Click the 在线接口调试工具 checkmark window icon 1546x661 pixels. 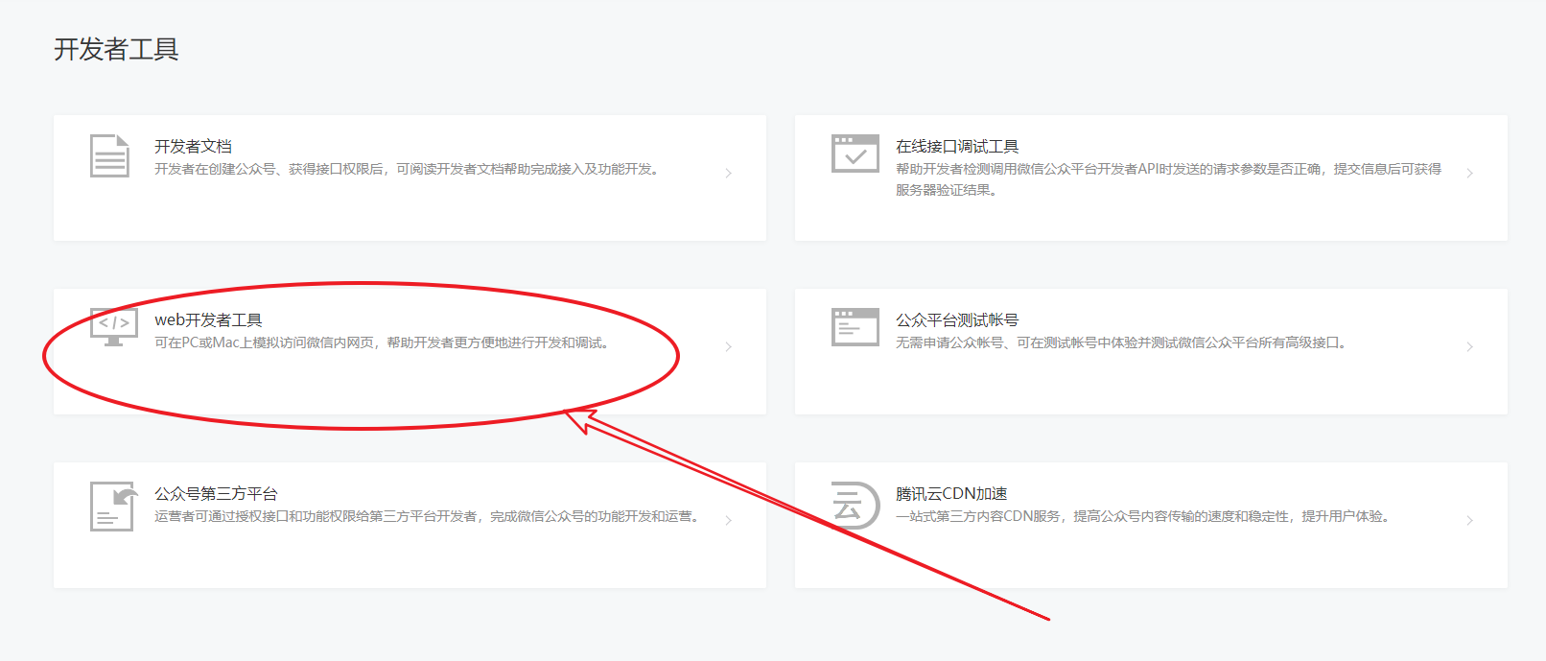pyautogui.click(x=855, y=153)
